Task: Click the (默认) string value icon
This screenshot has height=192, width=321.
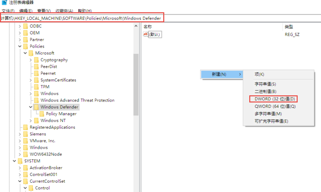Action: pyautogui.click(x=146, y=34)
